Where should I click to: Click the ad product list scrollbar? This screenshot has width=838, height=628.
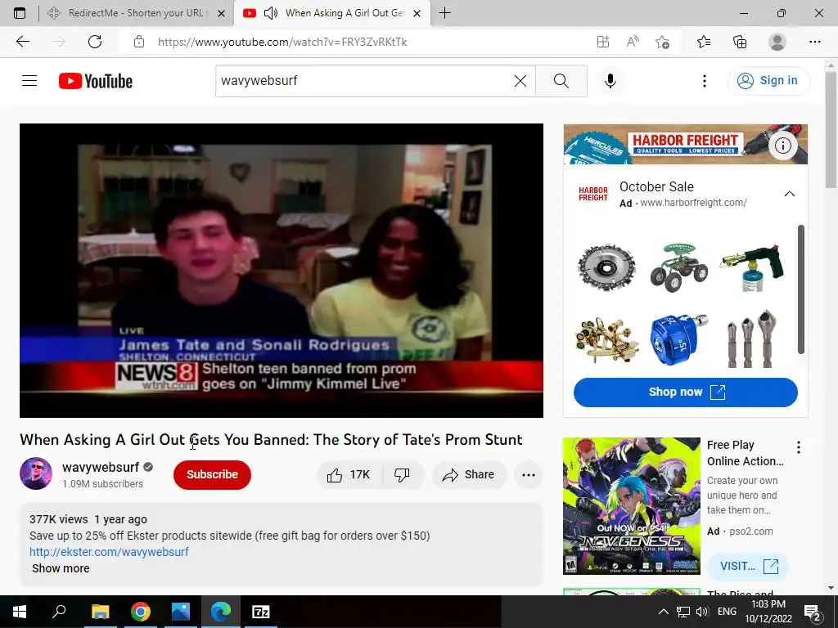point(800,289)
